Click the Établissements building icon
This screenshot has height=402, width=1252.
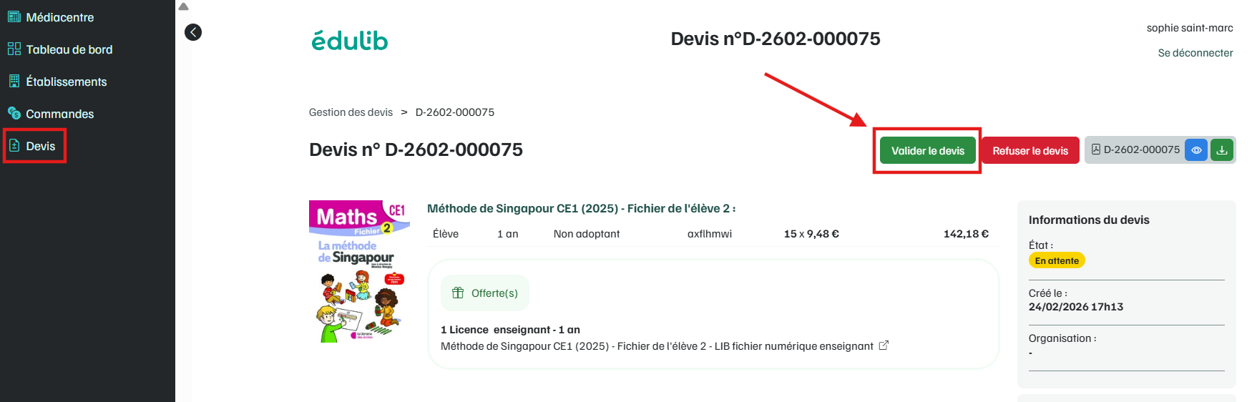(x=14, y=81)
